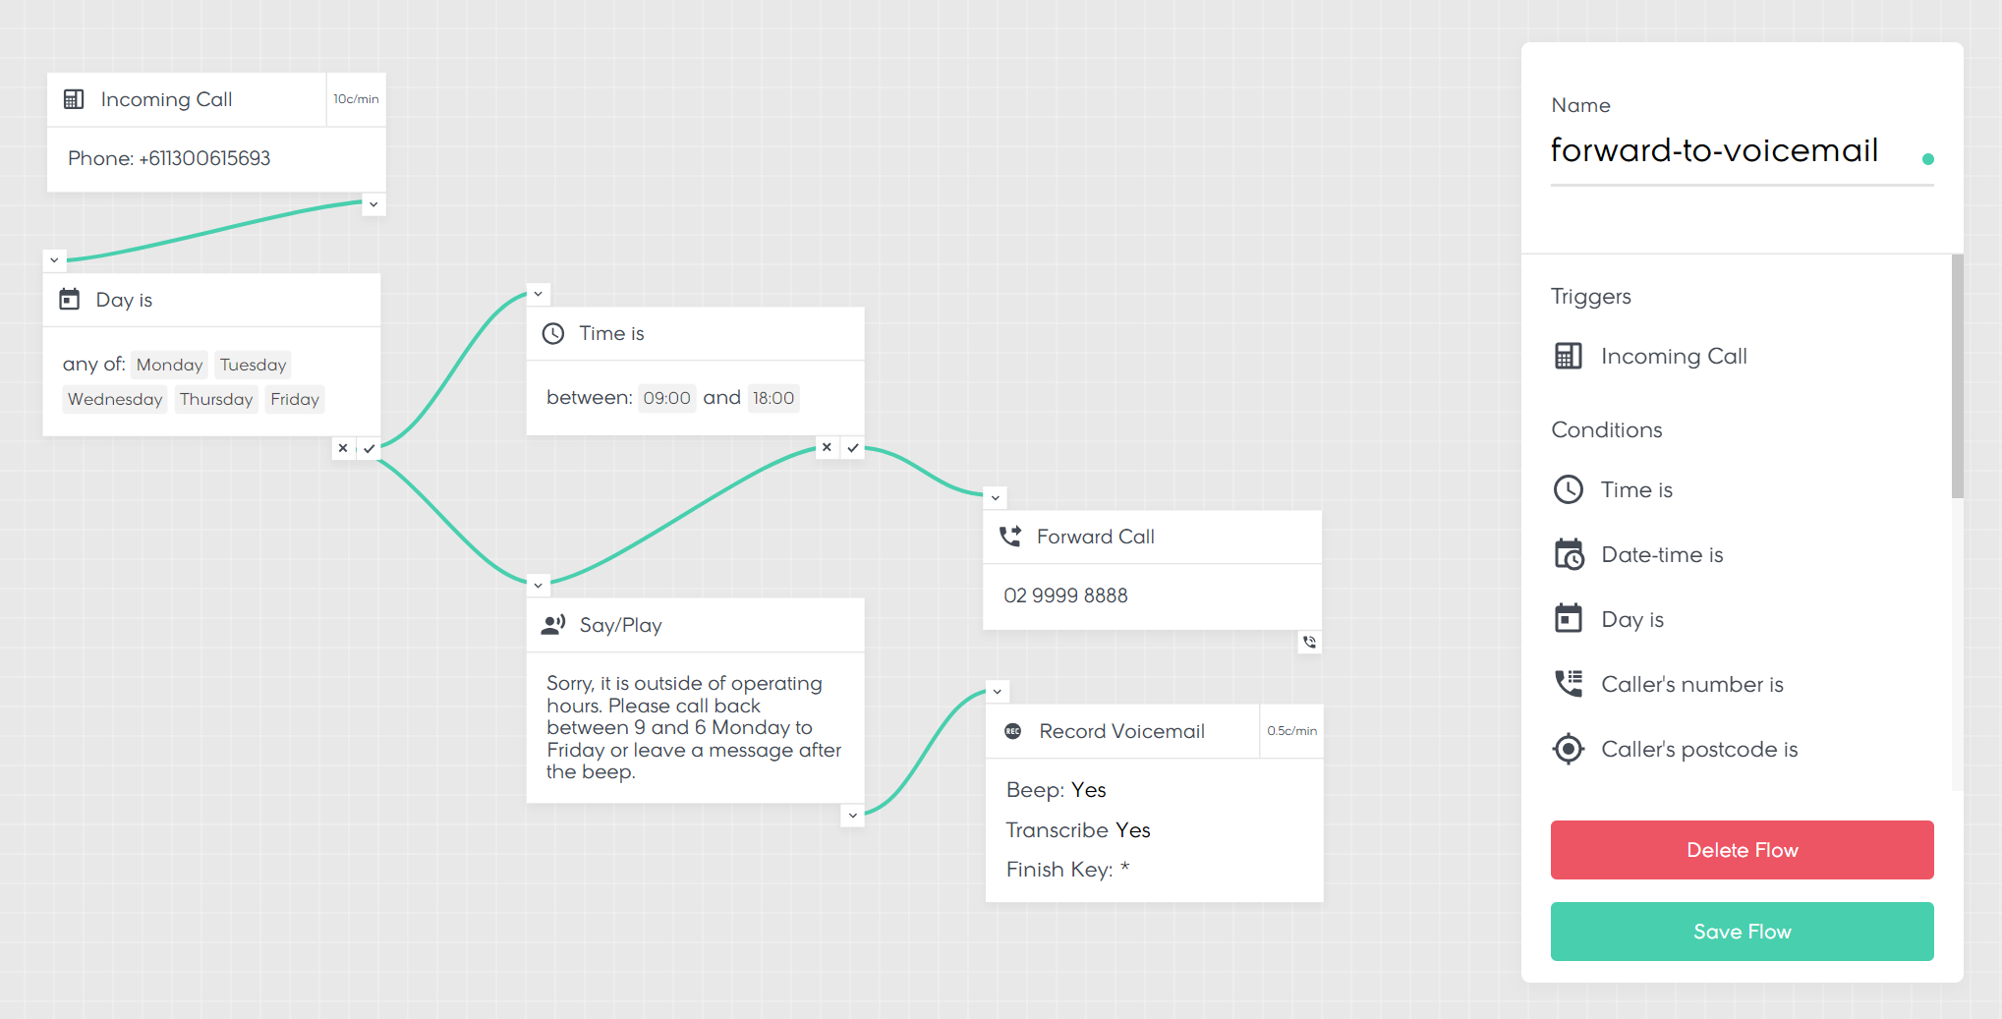
Task: Click the X output on Day is node
Action: pos(343,448)
